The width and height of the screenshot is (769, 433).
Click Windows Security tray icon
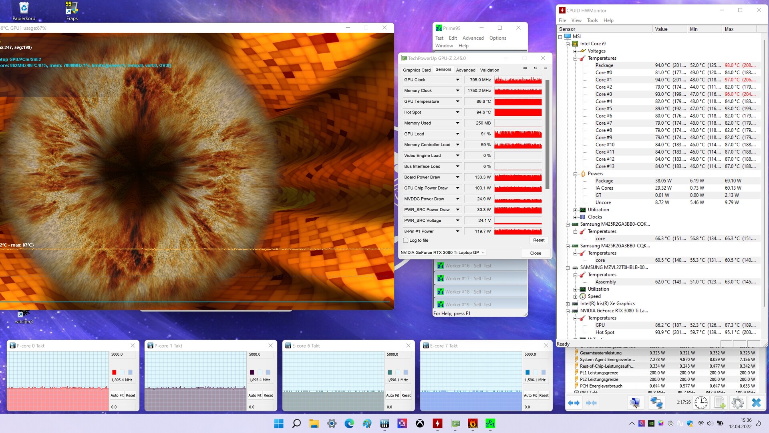point(690,423)
